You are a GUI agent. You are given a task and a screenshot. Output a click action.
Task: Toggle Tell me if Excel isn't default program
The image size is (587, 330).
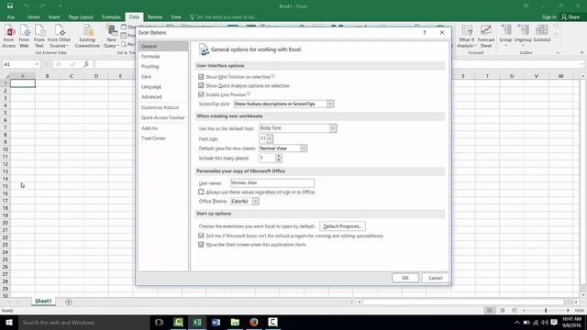click(x=201, y=236)
